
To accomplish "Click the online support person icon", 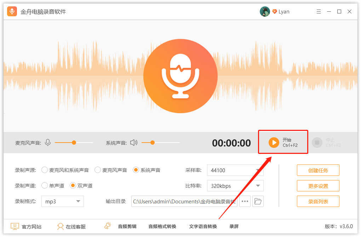I will [60, 226].
